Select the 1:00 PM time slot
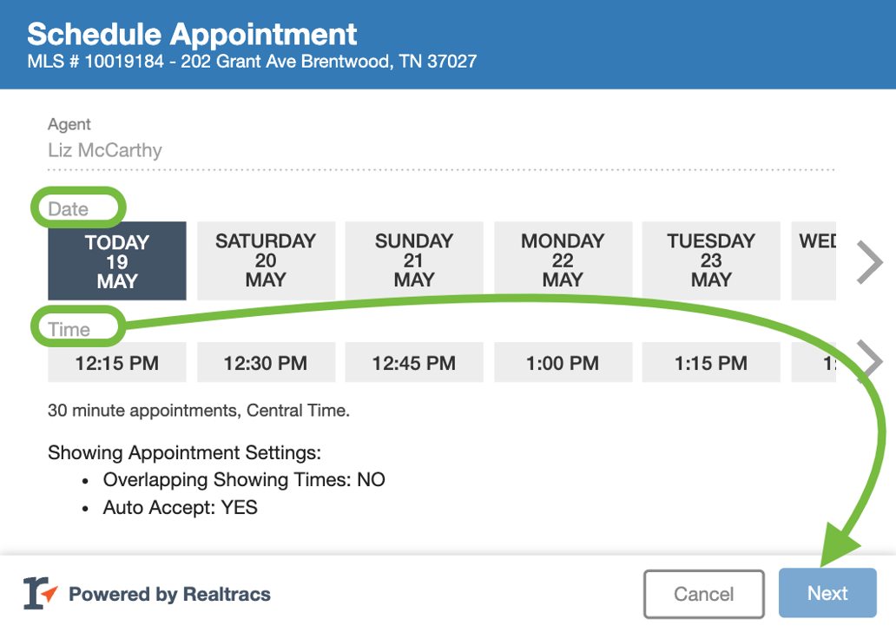896x632 pixels. click(x=562, y=362)
